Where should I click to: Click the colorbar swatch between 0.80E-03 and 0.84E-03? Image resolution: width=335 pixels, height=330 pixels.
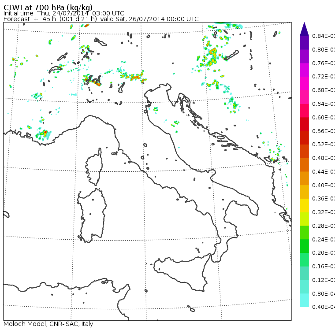point(304,43)
